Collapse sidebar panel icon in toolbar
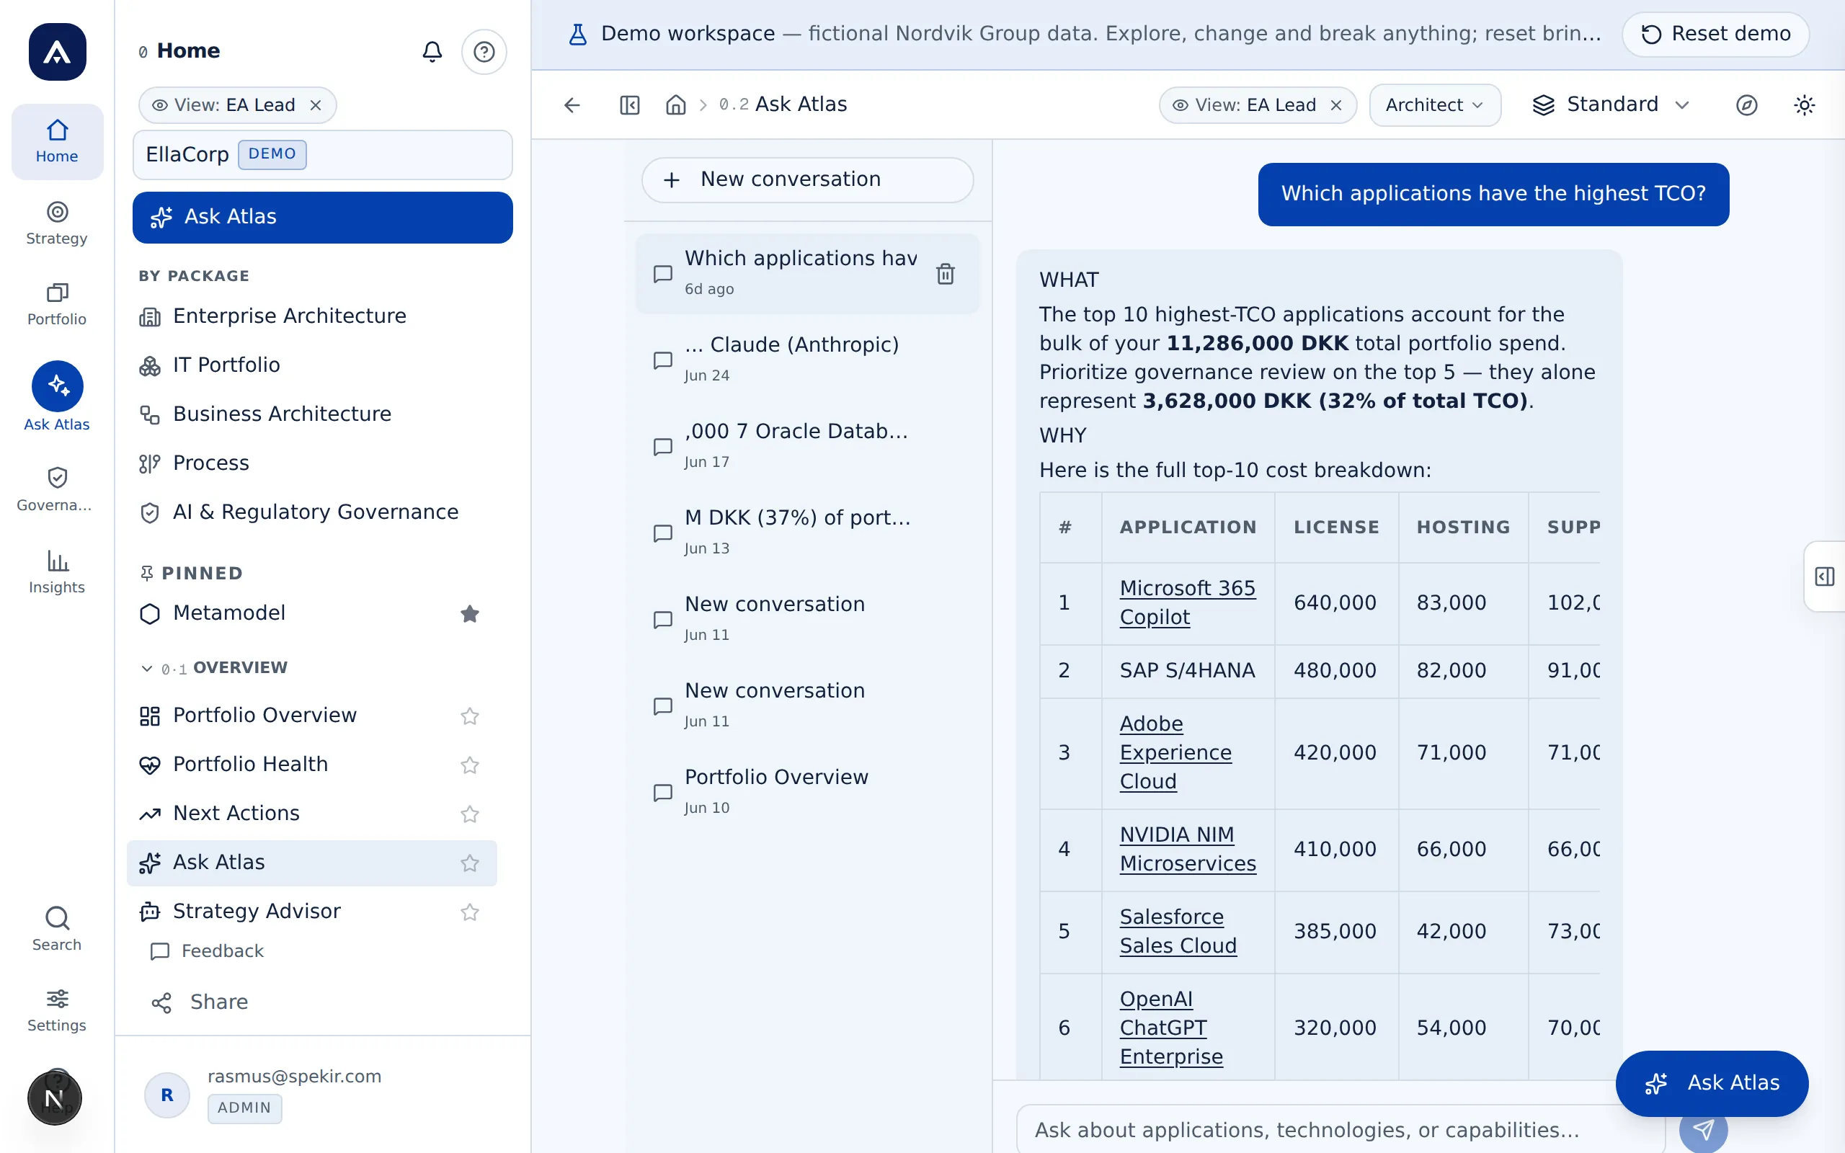Screen dimensions: 1845x1153 630,104
